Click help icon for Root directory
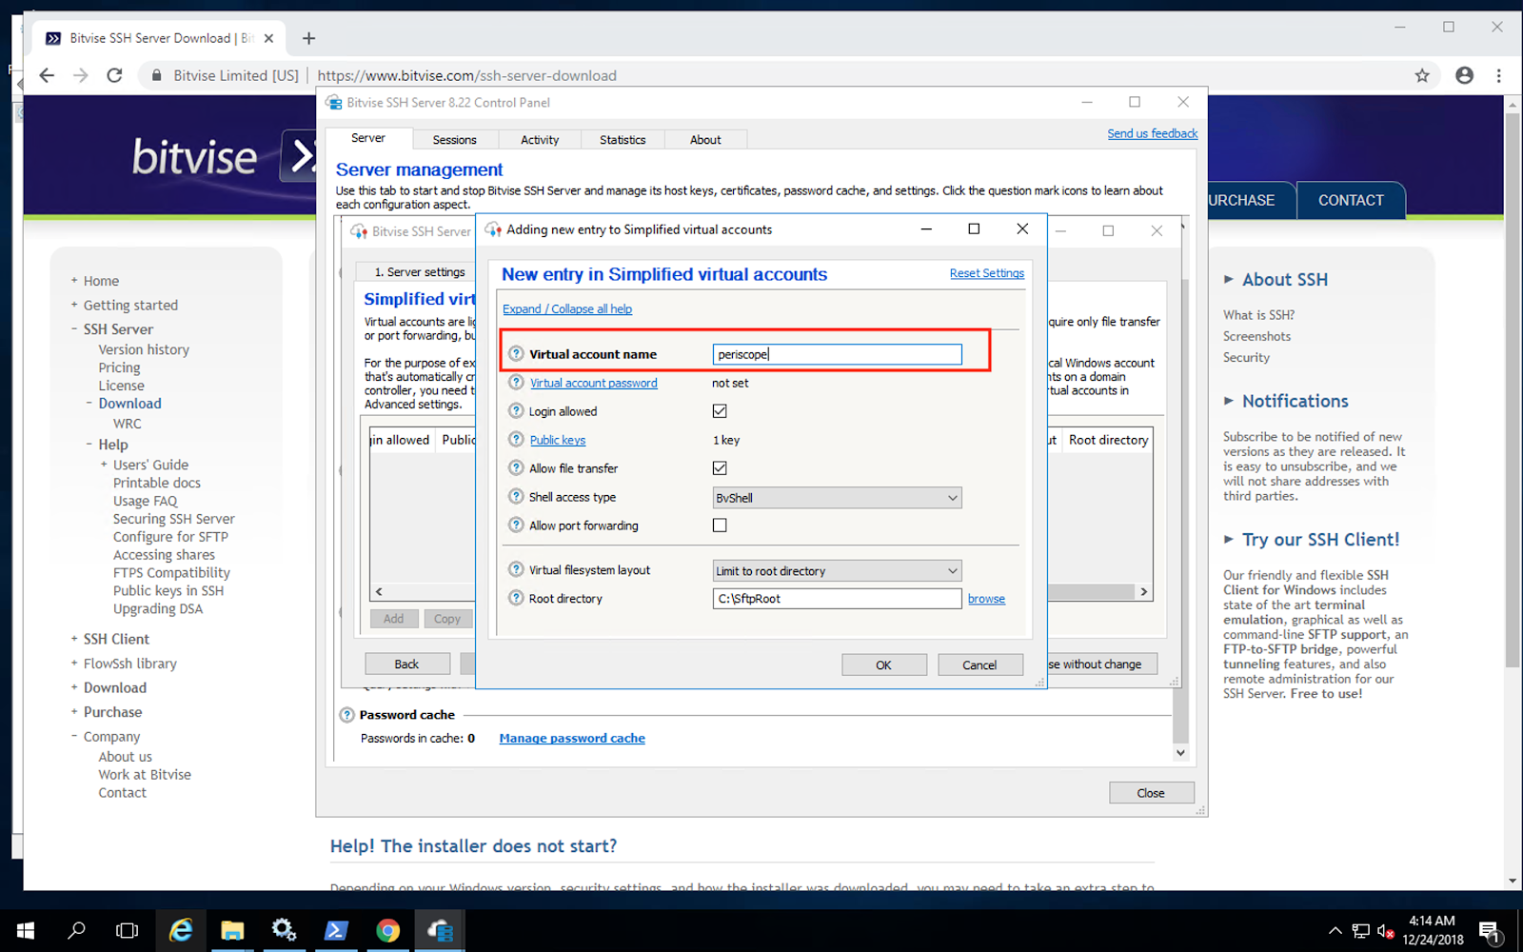This screenshot has width=1523, height=952. [x=516, y=598]
